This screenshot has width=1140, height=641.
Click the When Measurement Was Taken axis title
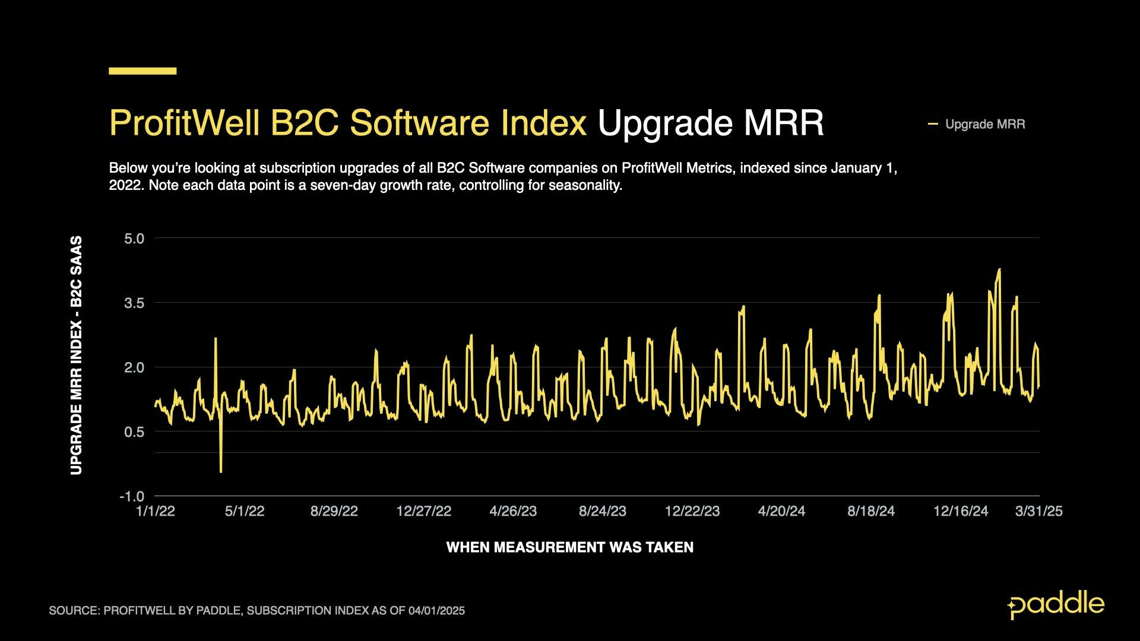pos(569,547)
